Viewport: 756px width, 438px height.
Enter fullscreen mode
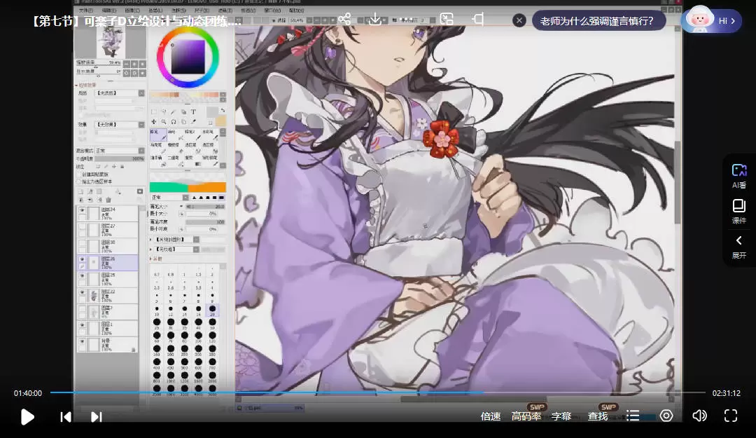pos(731,416)
